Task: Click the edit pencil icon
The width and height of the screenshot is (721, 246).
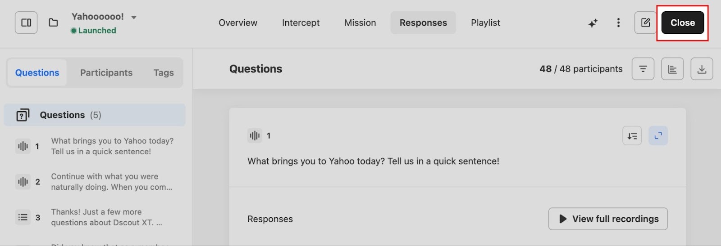Action: (645, 22)
